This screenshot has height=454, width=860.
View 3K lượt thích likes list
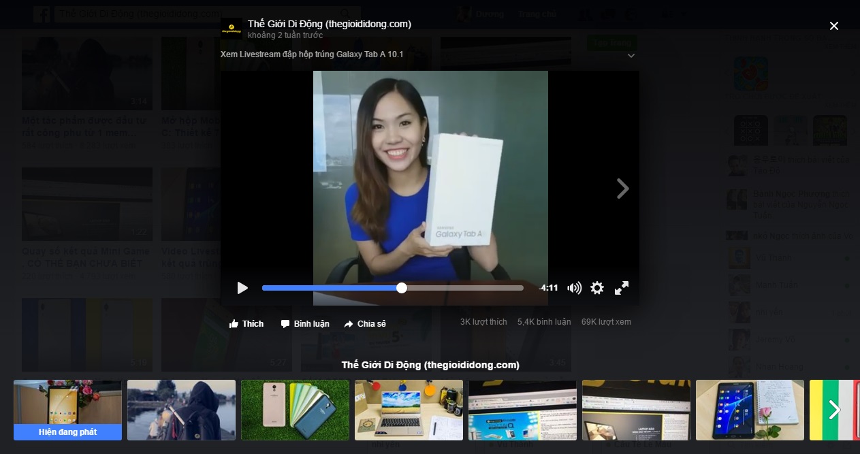pos(483,322)
